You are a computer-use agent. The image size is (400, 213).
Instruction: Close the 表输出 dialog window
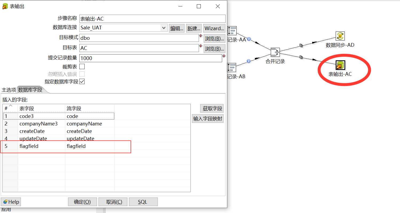218,6
